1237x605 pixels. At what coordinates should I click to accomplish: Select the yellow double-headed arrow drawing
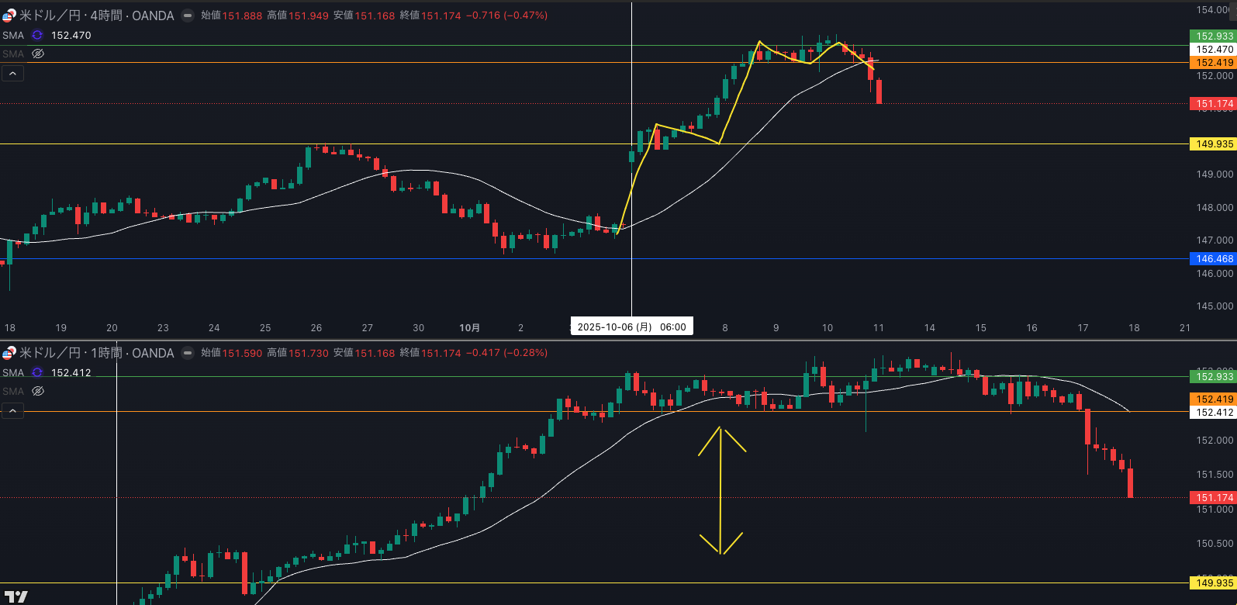pyautogui.click(x=721, y=490)
